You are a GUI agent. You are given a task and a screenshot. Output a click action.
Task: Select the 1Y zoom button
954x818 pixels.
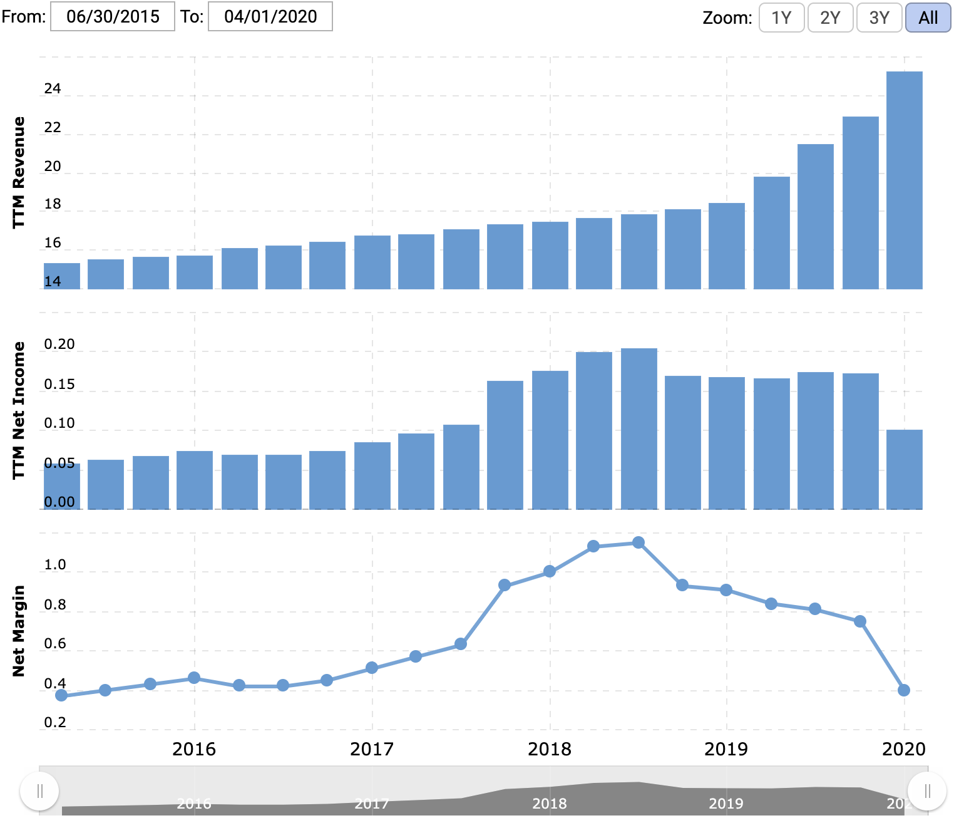(x=781, y=18)
